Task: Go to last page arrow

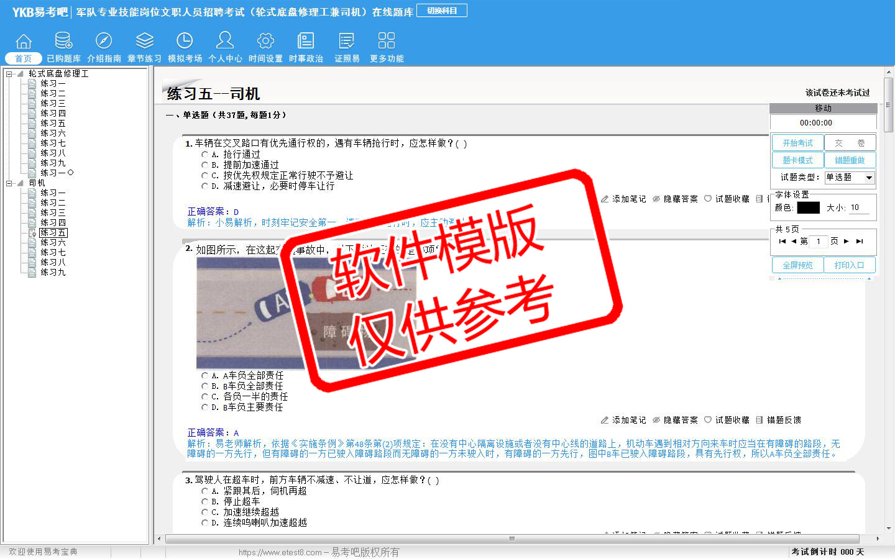Action: pyautogui.click(x=860, y=241)
